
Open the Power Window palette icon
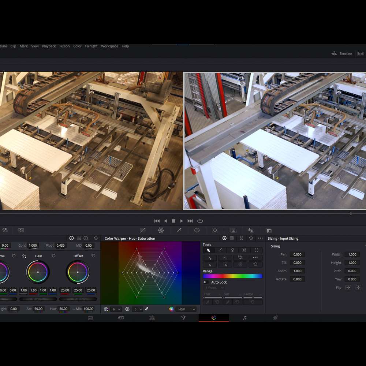[197, 230]
